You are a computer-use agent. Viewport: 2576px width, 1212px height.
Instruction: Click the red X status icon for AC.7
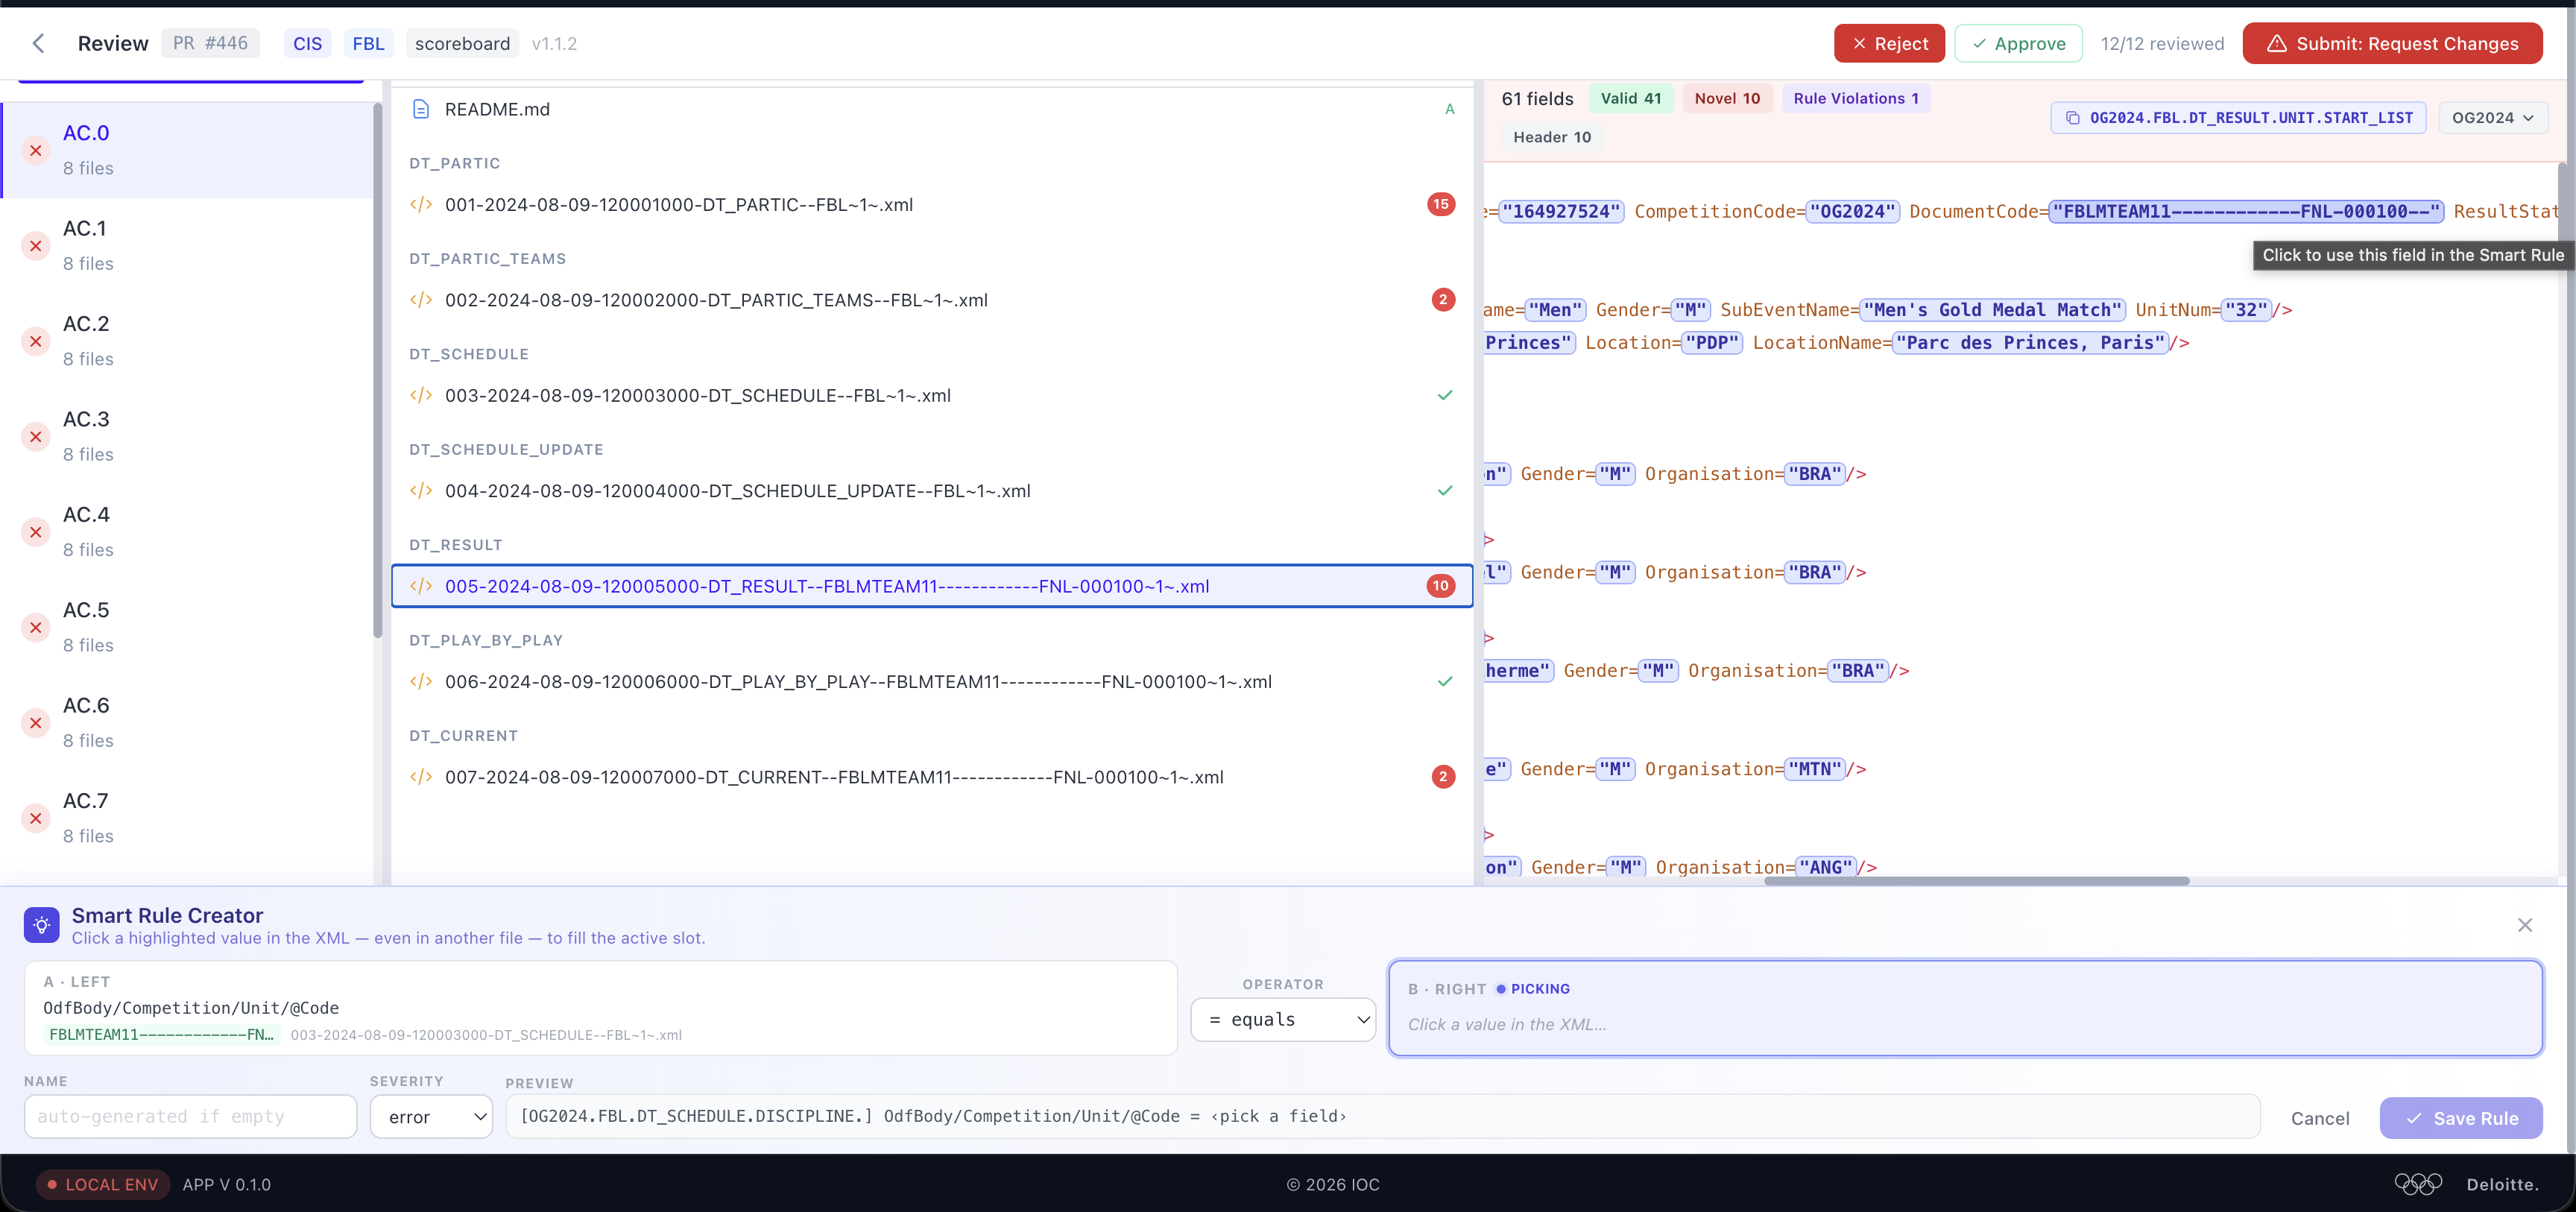tap(36, 818)
